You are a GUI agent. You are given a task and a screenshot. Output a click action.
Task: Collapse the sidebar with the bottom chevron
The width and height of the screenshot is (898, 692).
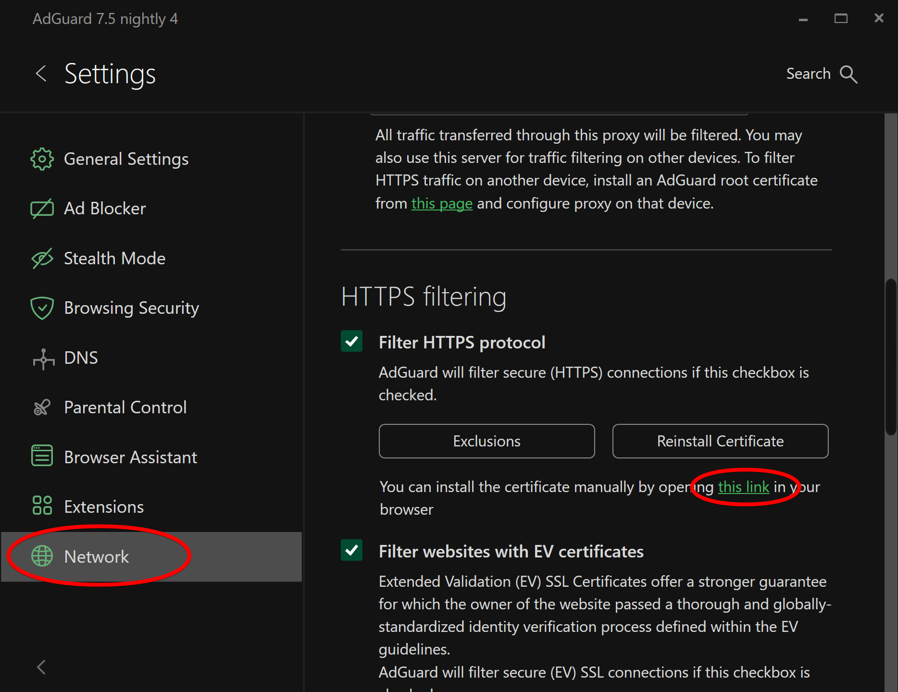coord(41,667)
